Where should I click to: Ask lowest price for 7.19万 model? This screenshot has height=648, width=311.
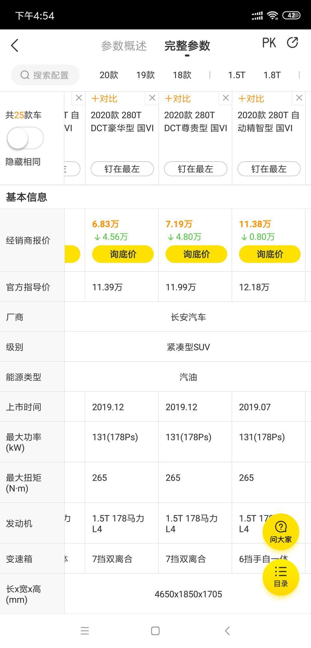[x=196, y=254]
